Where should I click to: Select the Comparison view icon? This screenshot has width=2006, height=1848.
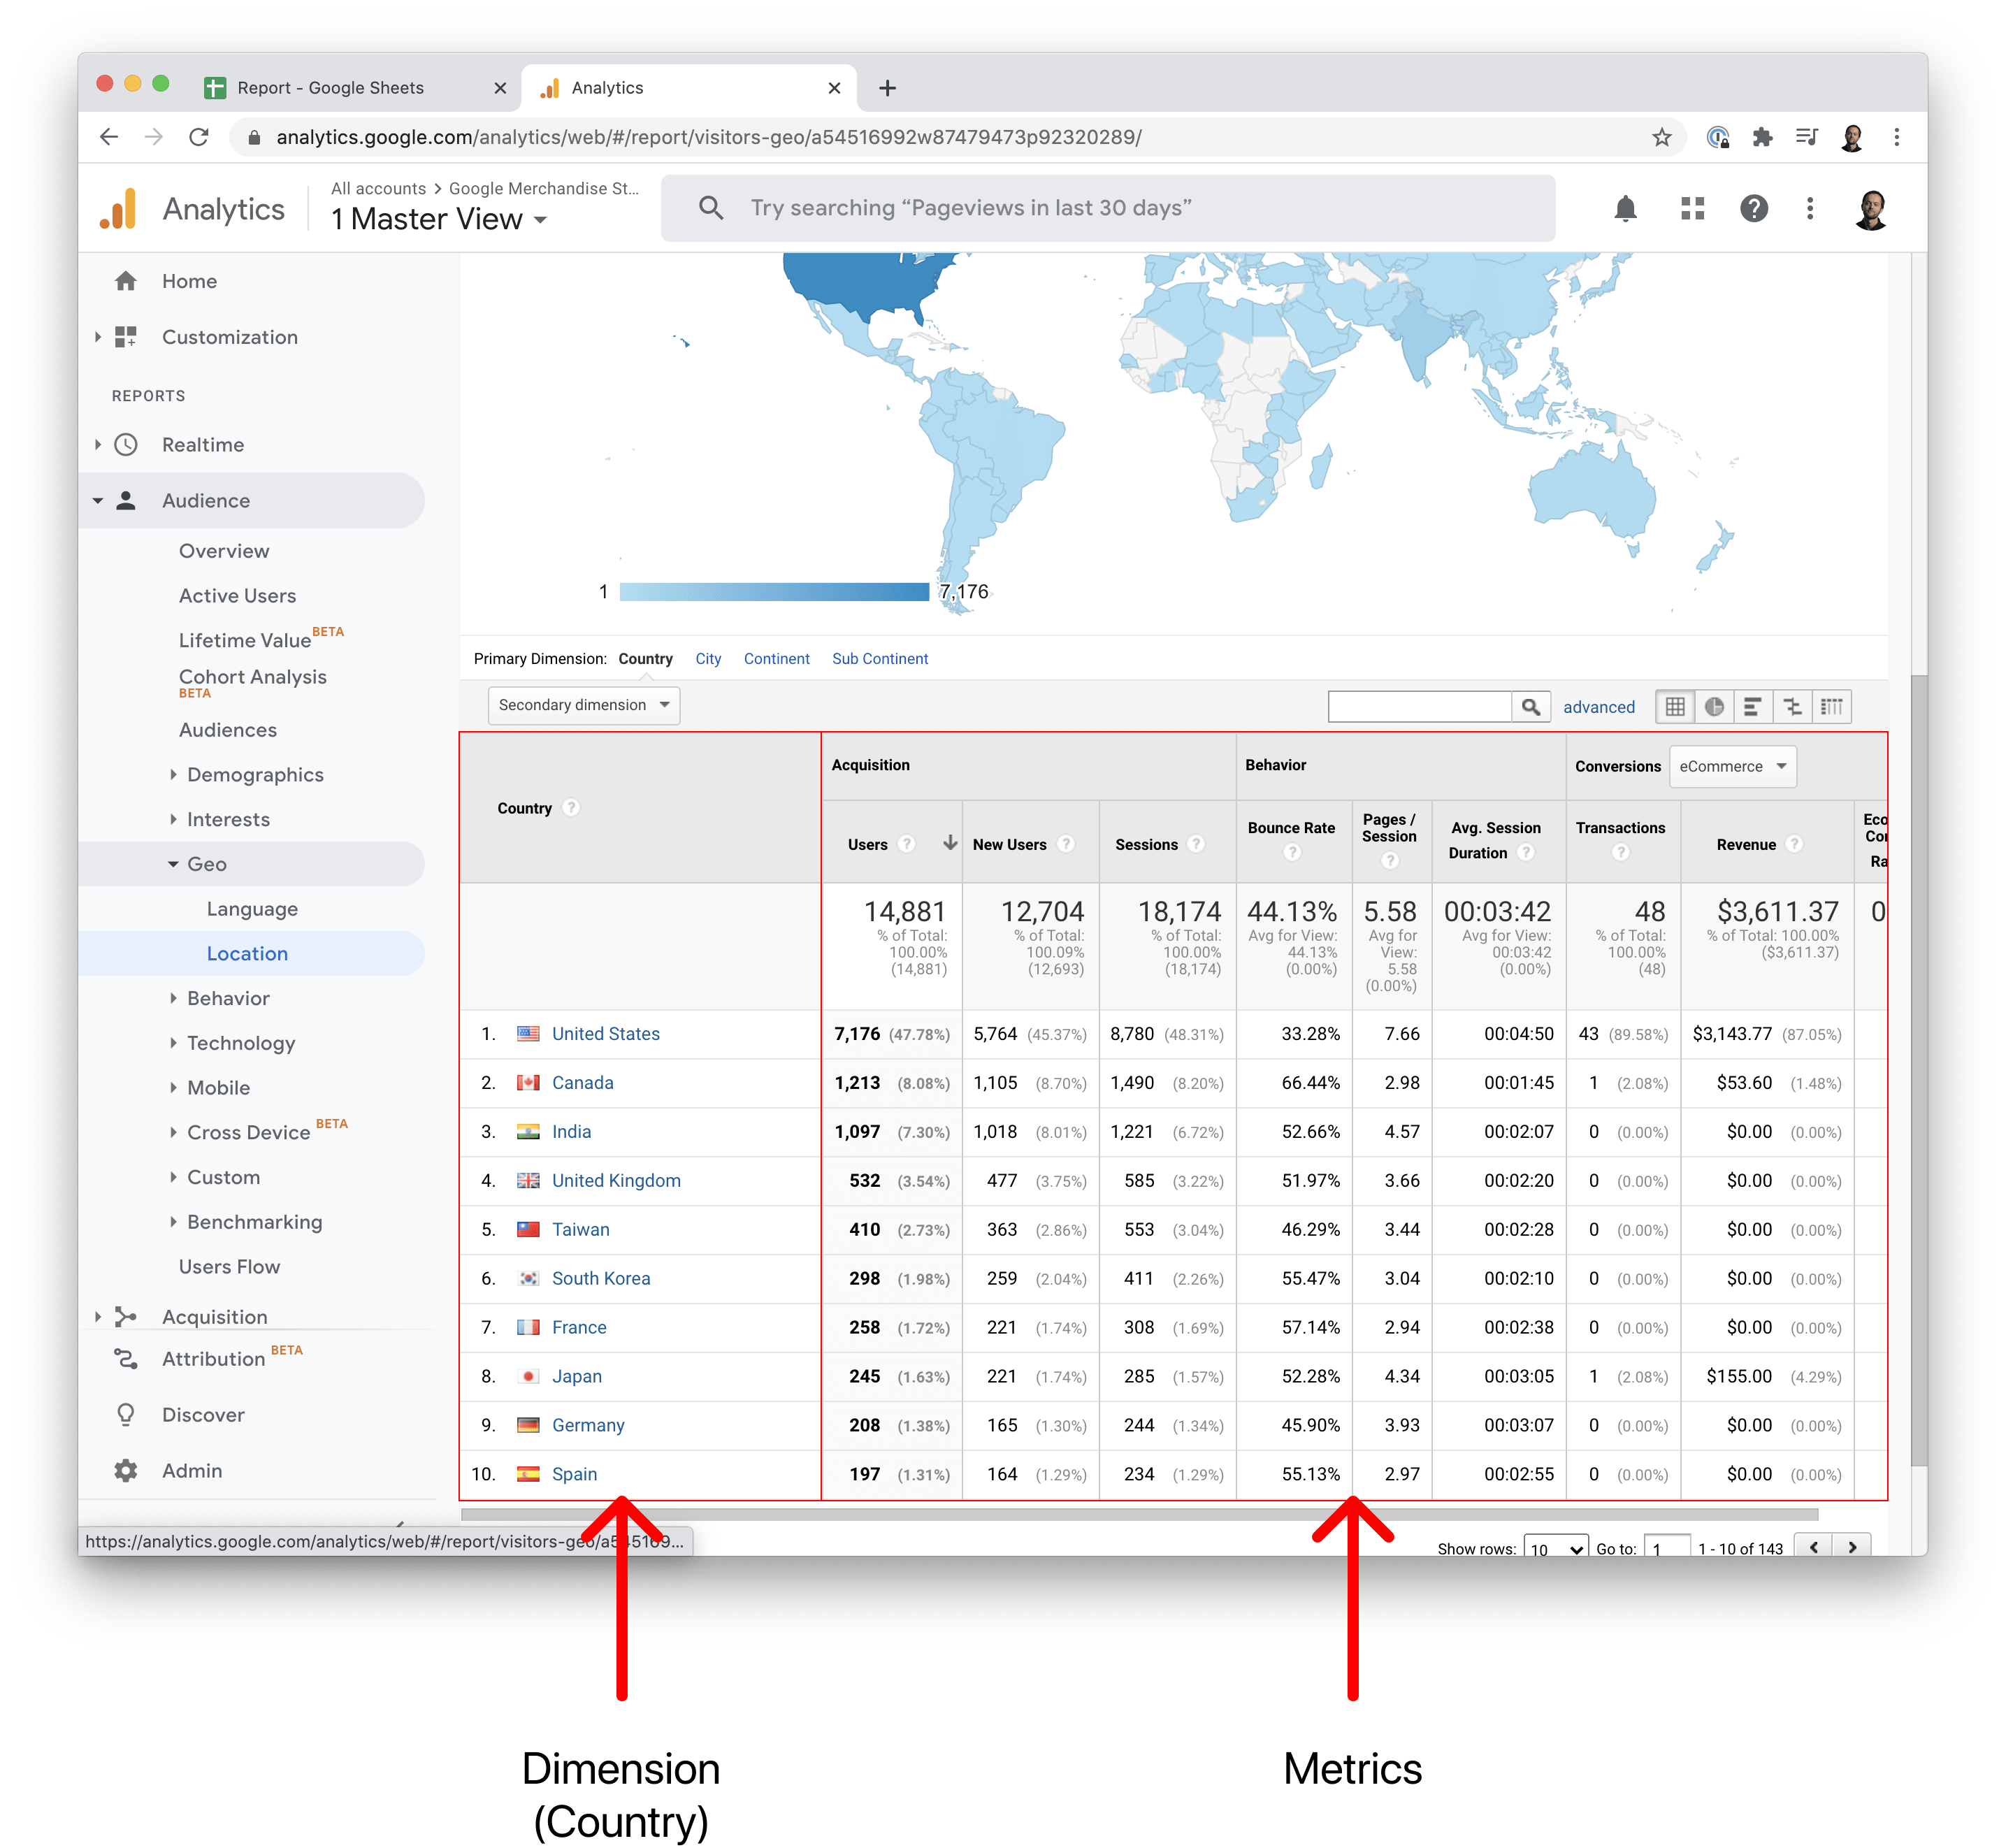point(1792,707)
